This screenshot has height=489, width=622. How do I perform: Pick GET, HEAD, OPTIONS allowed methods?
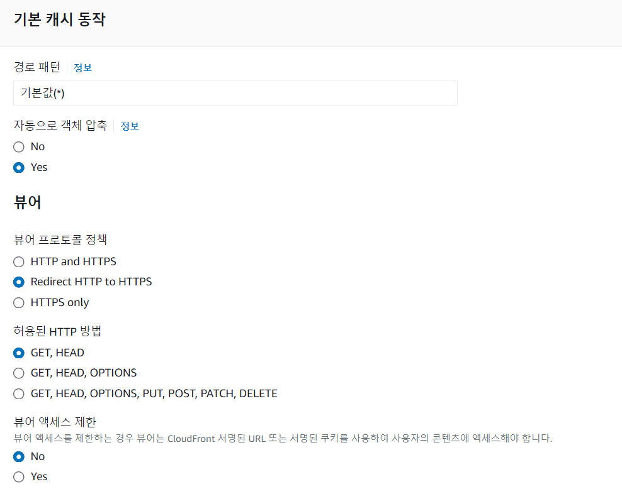pyautogui.click(x=19, y=373)
